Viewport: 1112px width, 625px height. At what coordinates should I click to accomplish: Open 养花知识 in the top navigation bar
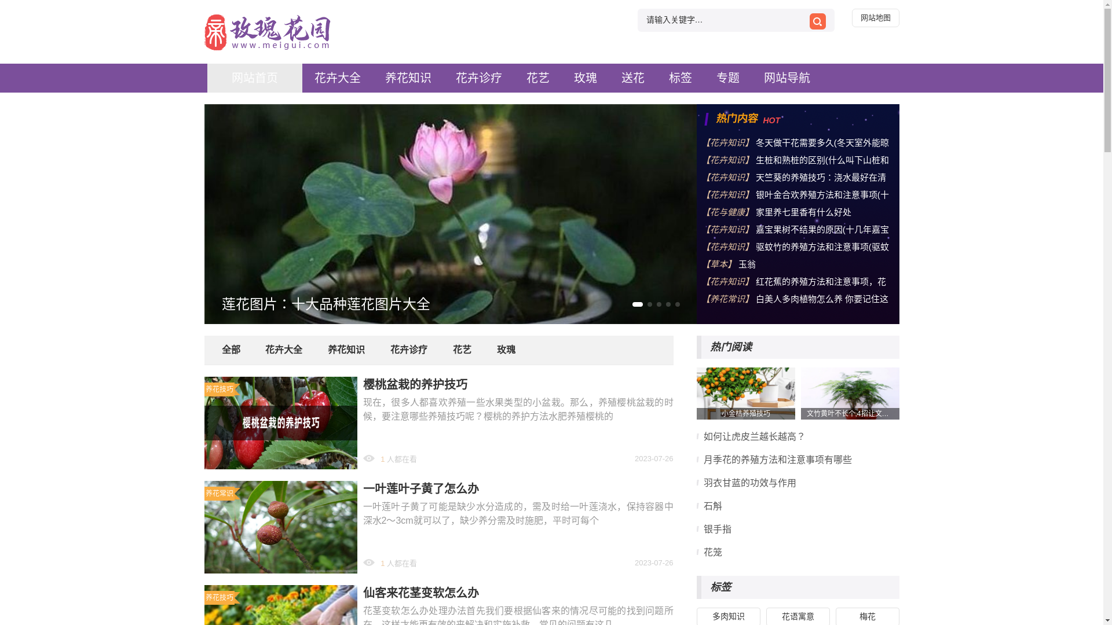pos(408,78)
